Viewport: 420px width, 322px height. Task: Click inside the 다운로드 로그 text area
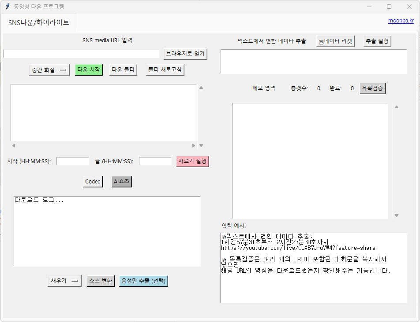(x=107, y=231)
